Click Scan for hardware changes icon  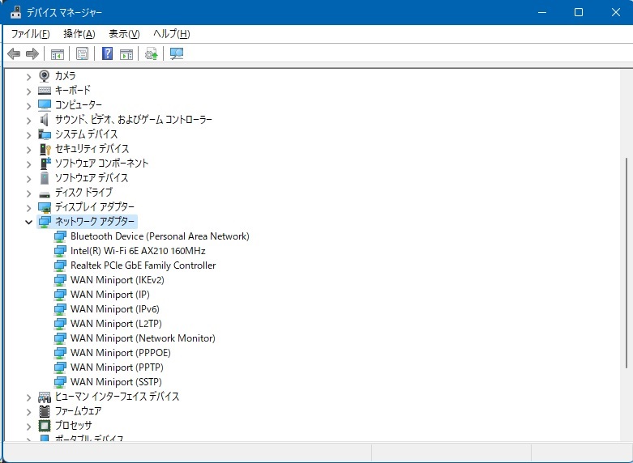(177, 53)
